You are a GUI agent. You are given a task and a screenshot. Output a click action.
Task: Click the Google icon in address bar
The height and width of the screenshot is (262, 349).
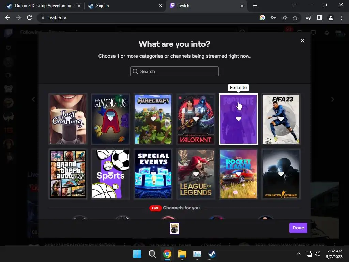pyautogui.click(x=262, y=18)
